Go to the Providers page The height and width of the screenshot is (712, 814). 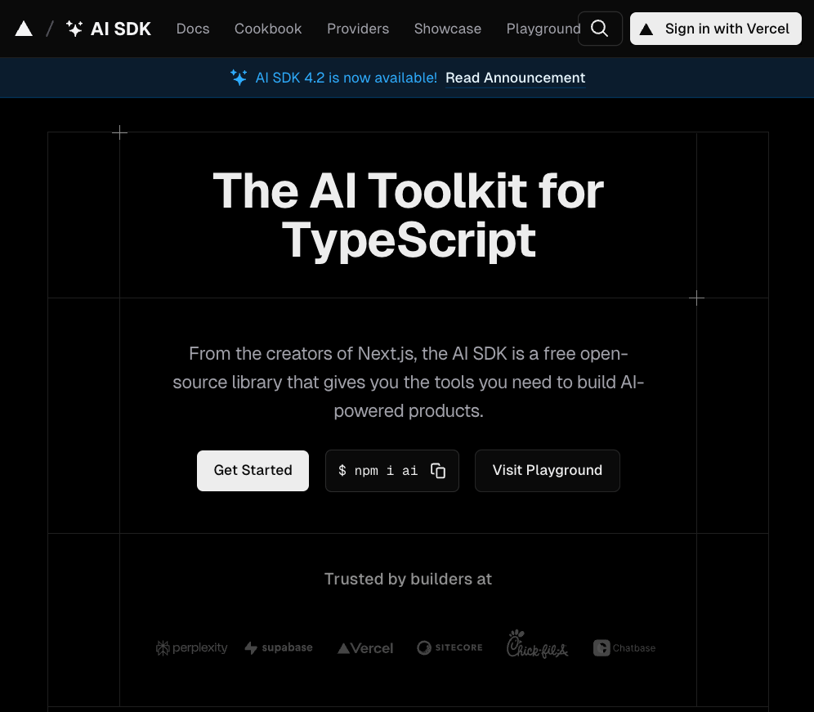tap(358, 29)
